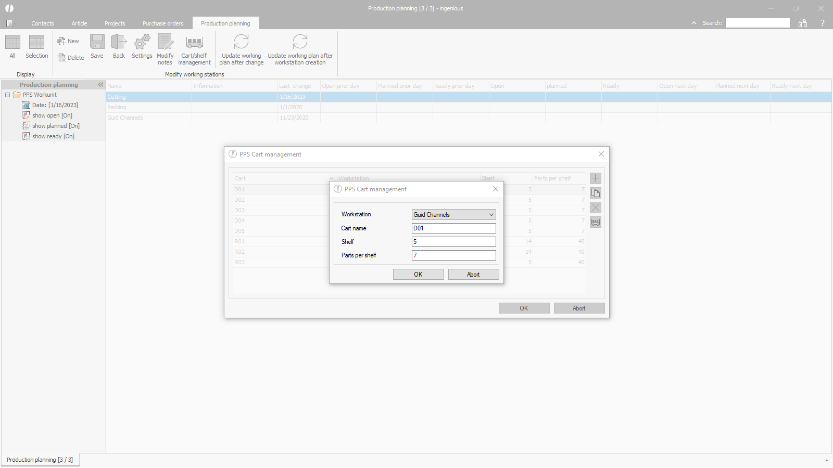
Task: Open the Contacts tab
Action: point(42,23)
